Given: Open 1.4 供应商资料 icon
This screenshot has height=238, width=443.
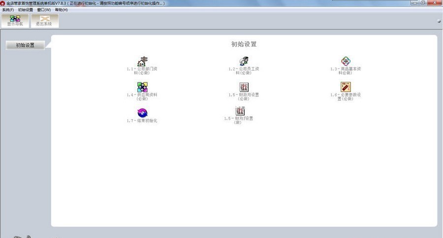Looking at the screenshot, I should 142,87.
